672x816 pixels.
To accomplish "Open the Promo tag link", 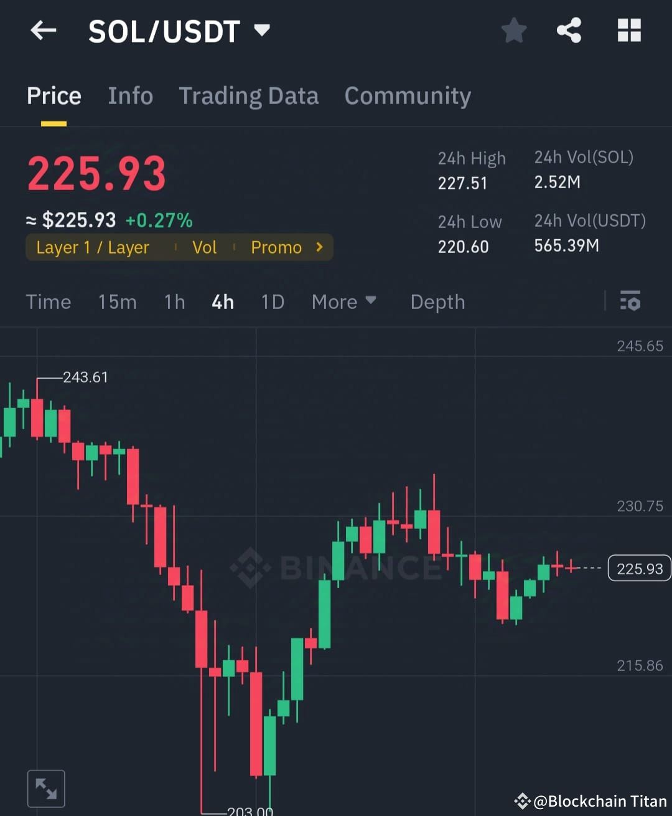I will [276, 247].
